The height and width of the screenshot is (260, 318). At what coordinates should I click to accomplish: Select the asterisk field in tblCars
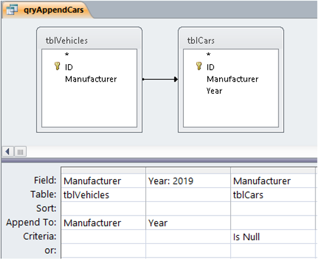click(x=208, y=55)
